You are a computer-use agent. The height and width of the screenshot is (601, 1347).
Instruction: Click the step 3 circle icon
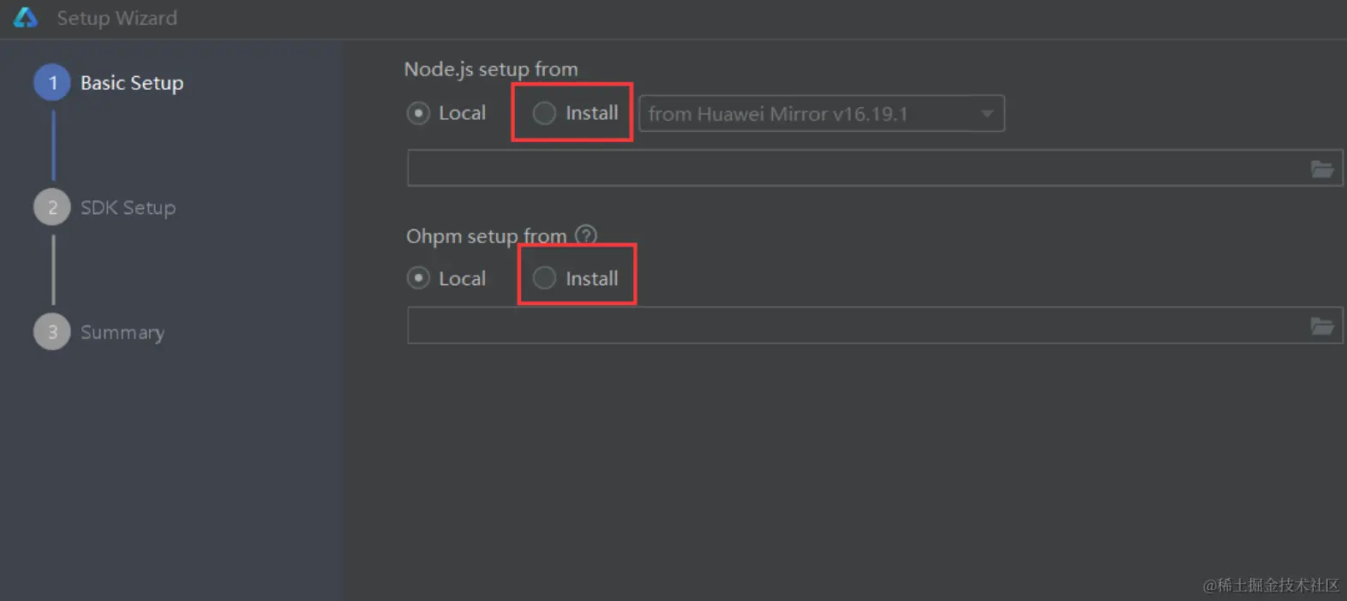[x=52, y=332]
